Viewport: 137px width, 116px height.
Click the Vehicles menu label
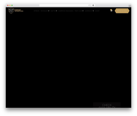coord(44,11)
